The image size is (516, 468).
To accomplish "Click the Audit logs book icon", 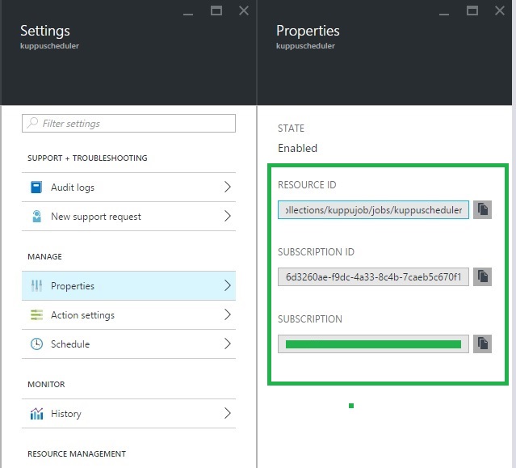I will (36, 188).
